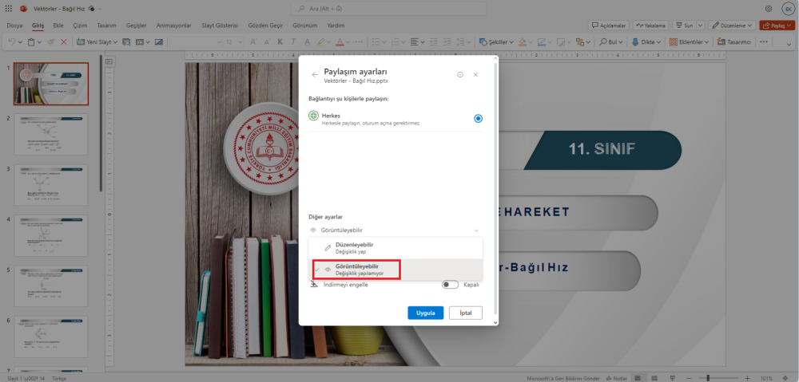Switch to the Çizim tab

80,25
